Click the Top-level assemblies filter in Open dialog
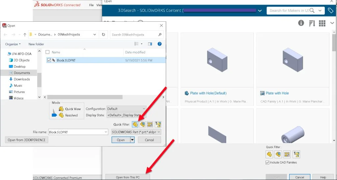 158,124
